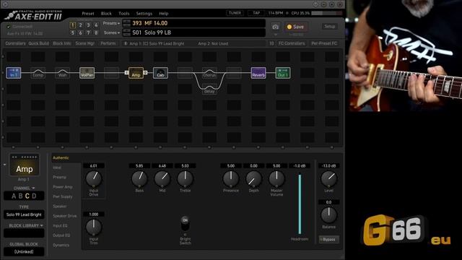Click the Input Trim knob

[94, 227]
